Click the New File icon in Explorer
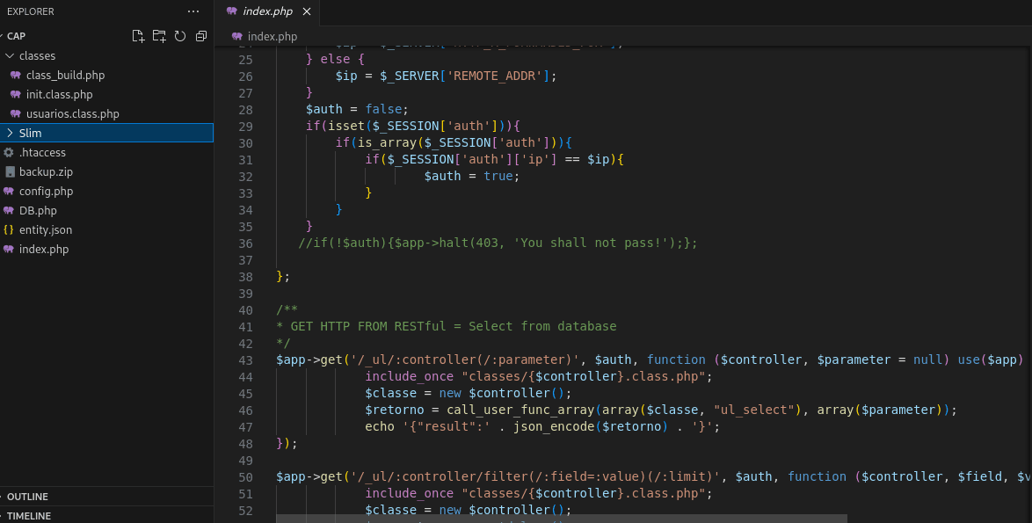 (138, 36)
